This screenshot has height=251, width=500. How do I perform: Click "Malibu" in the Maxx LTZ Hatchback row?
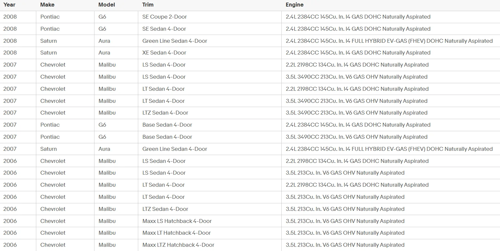(x=107, y=245)
